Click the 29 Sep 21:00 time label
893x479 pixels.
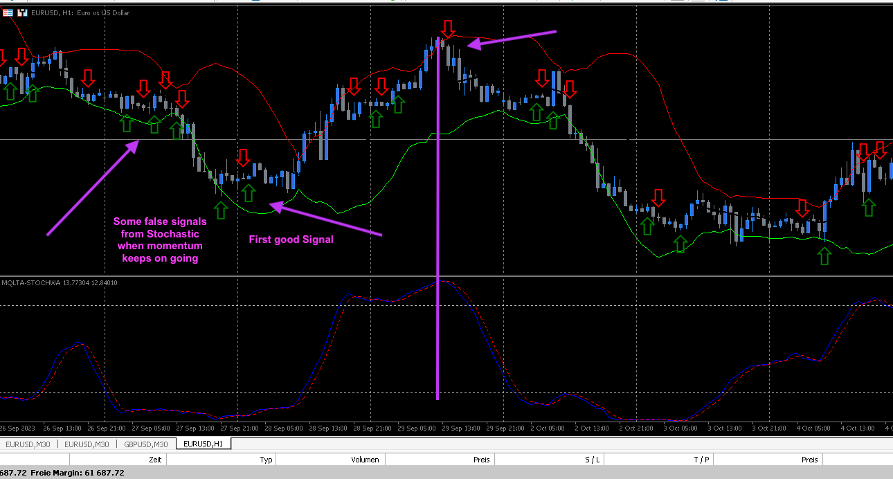pyautogui.click(x=505, y=428)
